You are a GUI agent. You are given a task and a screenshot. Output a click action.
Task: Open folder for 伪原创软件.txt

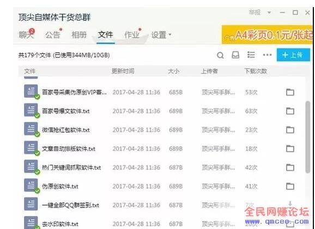(290, 186)
